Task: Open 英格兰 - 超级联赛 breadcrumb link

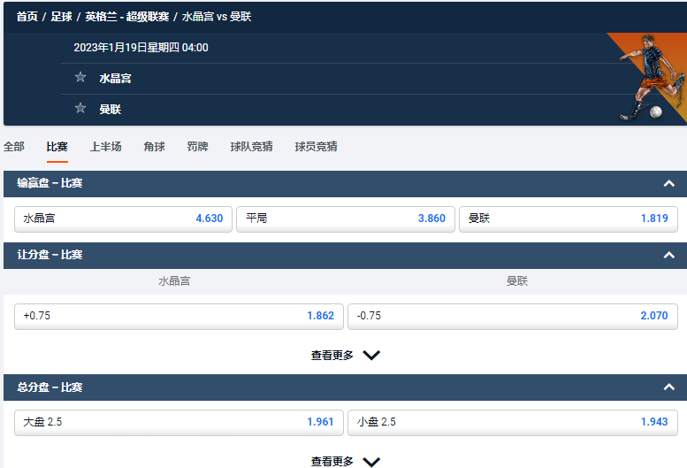Action: tap(127, 17)
